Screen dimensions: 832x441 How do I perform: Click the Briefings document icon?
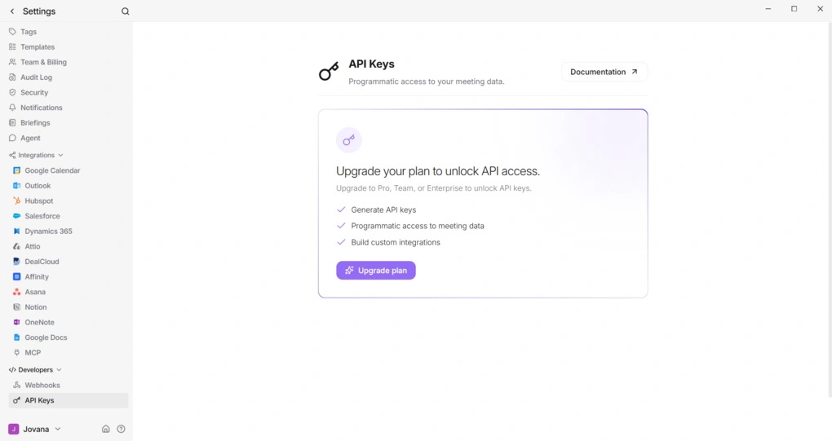pos(12,123)
